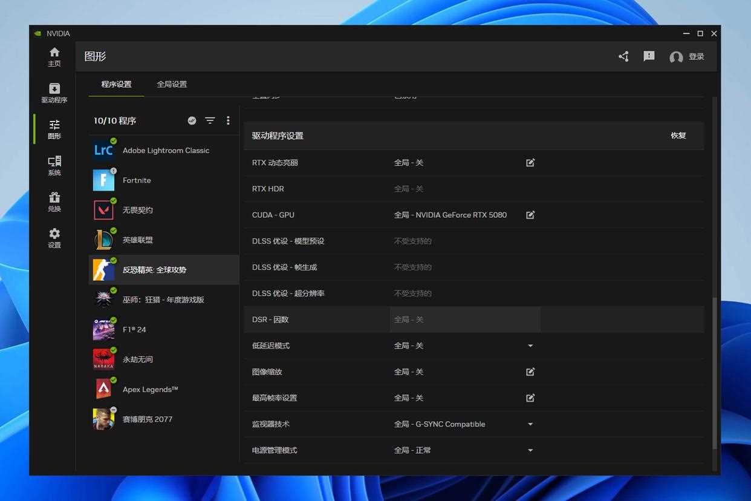Click the 全局 - G-SYNC Compatible value
The height and width of the screenshot is (501, 751).
(440, 424)
